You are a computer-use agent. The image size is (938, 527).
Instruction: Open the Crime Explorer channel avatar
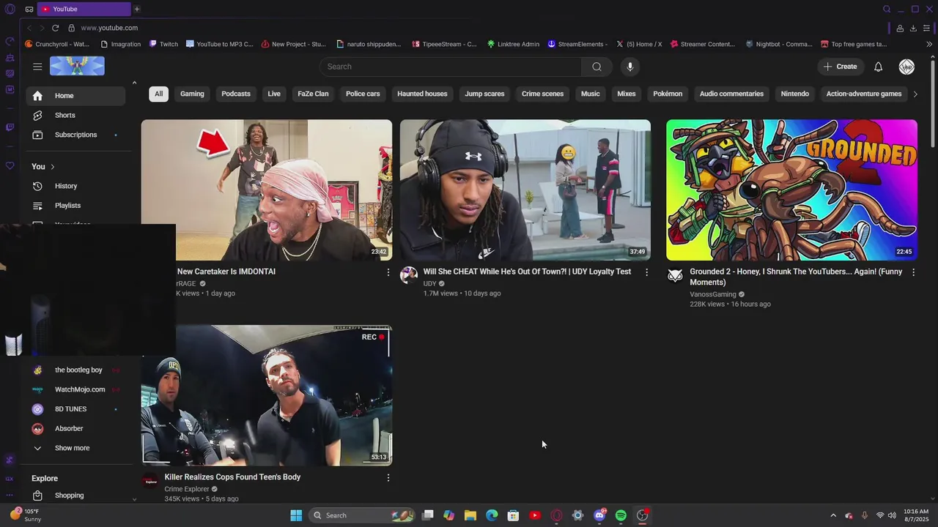[150, 481]
